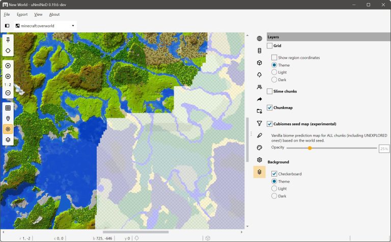Click the Opacity label
This screenshot has width=391, height=242.
coord(277,147)
